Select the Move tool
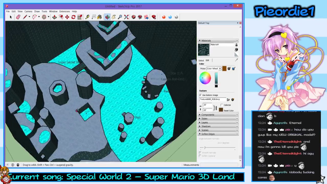 tap(67, 17)
